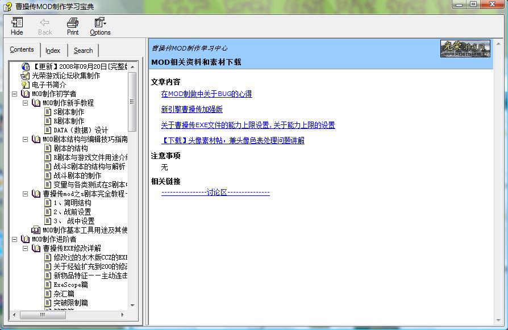Open the S剧本制作 topic
Screen dimensions: 508x330
[69, 112]
